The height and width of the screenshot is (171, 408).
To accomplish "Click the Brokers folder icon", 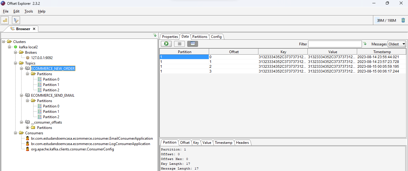I will point(21,53).
